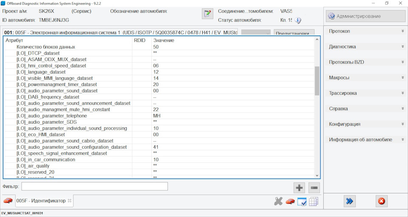The width and height of the screenshot is (408, 217).
Task: Click the EV_MUStd4CTSAT_001031 status bar text
Action: (x=22, y=213)
